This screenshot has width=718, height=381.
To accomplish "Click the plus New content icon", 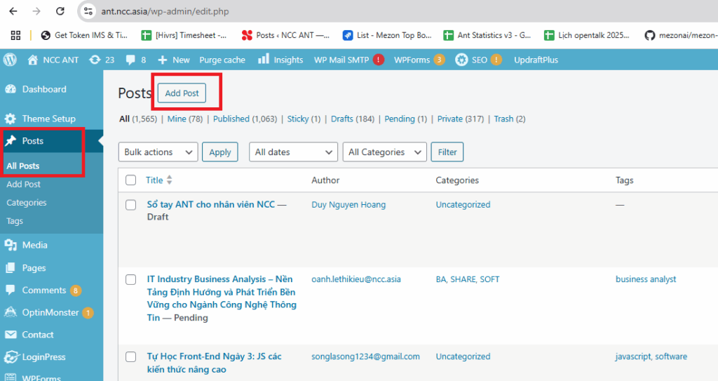I will tap(163, 60).
